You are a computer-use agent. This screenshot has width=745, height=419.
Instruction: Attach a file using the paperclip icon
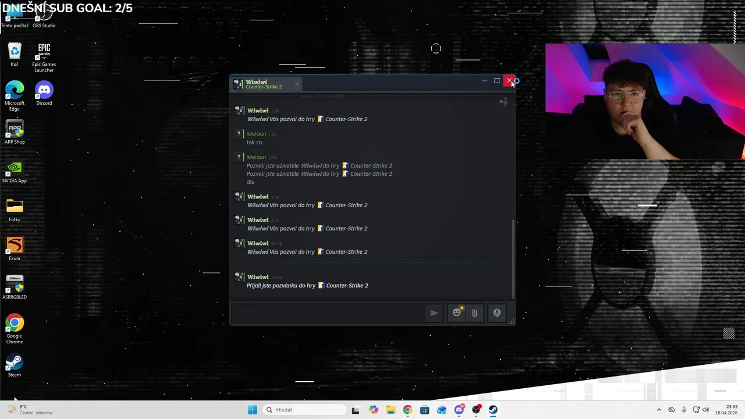click(474, 313)
